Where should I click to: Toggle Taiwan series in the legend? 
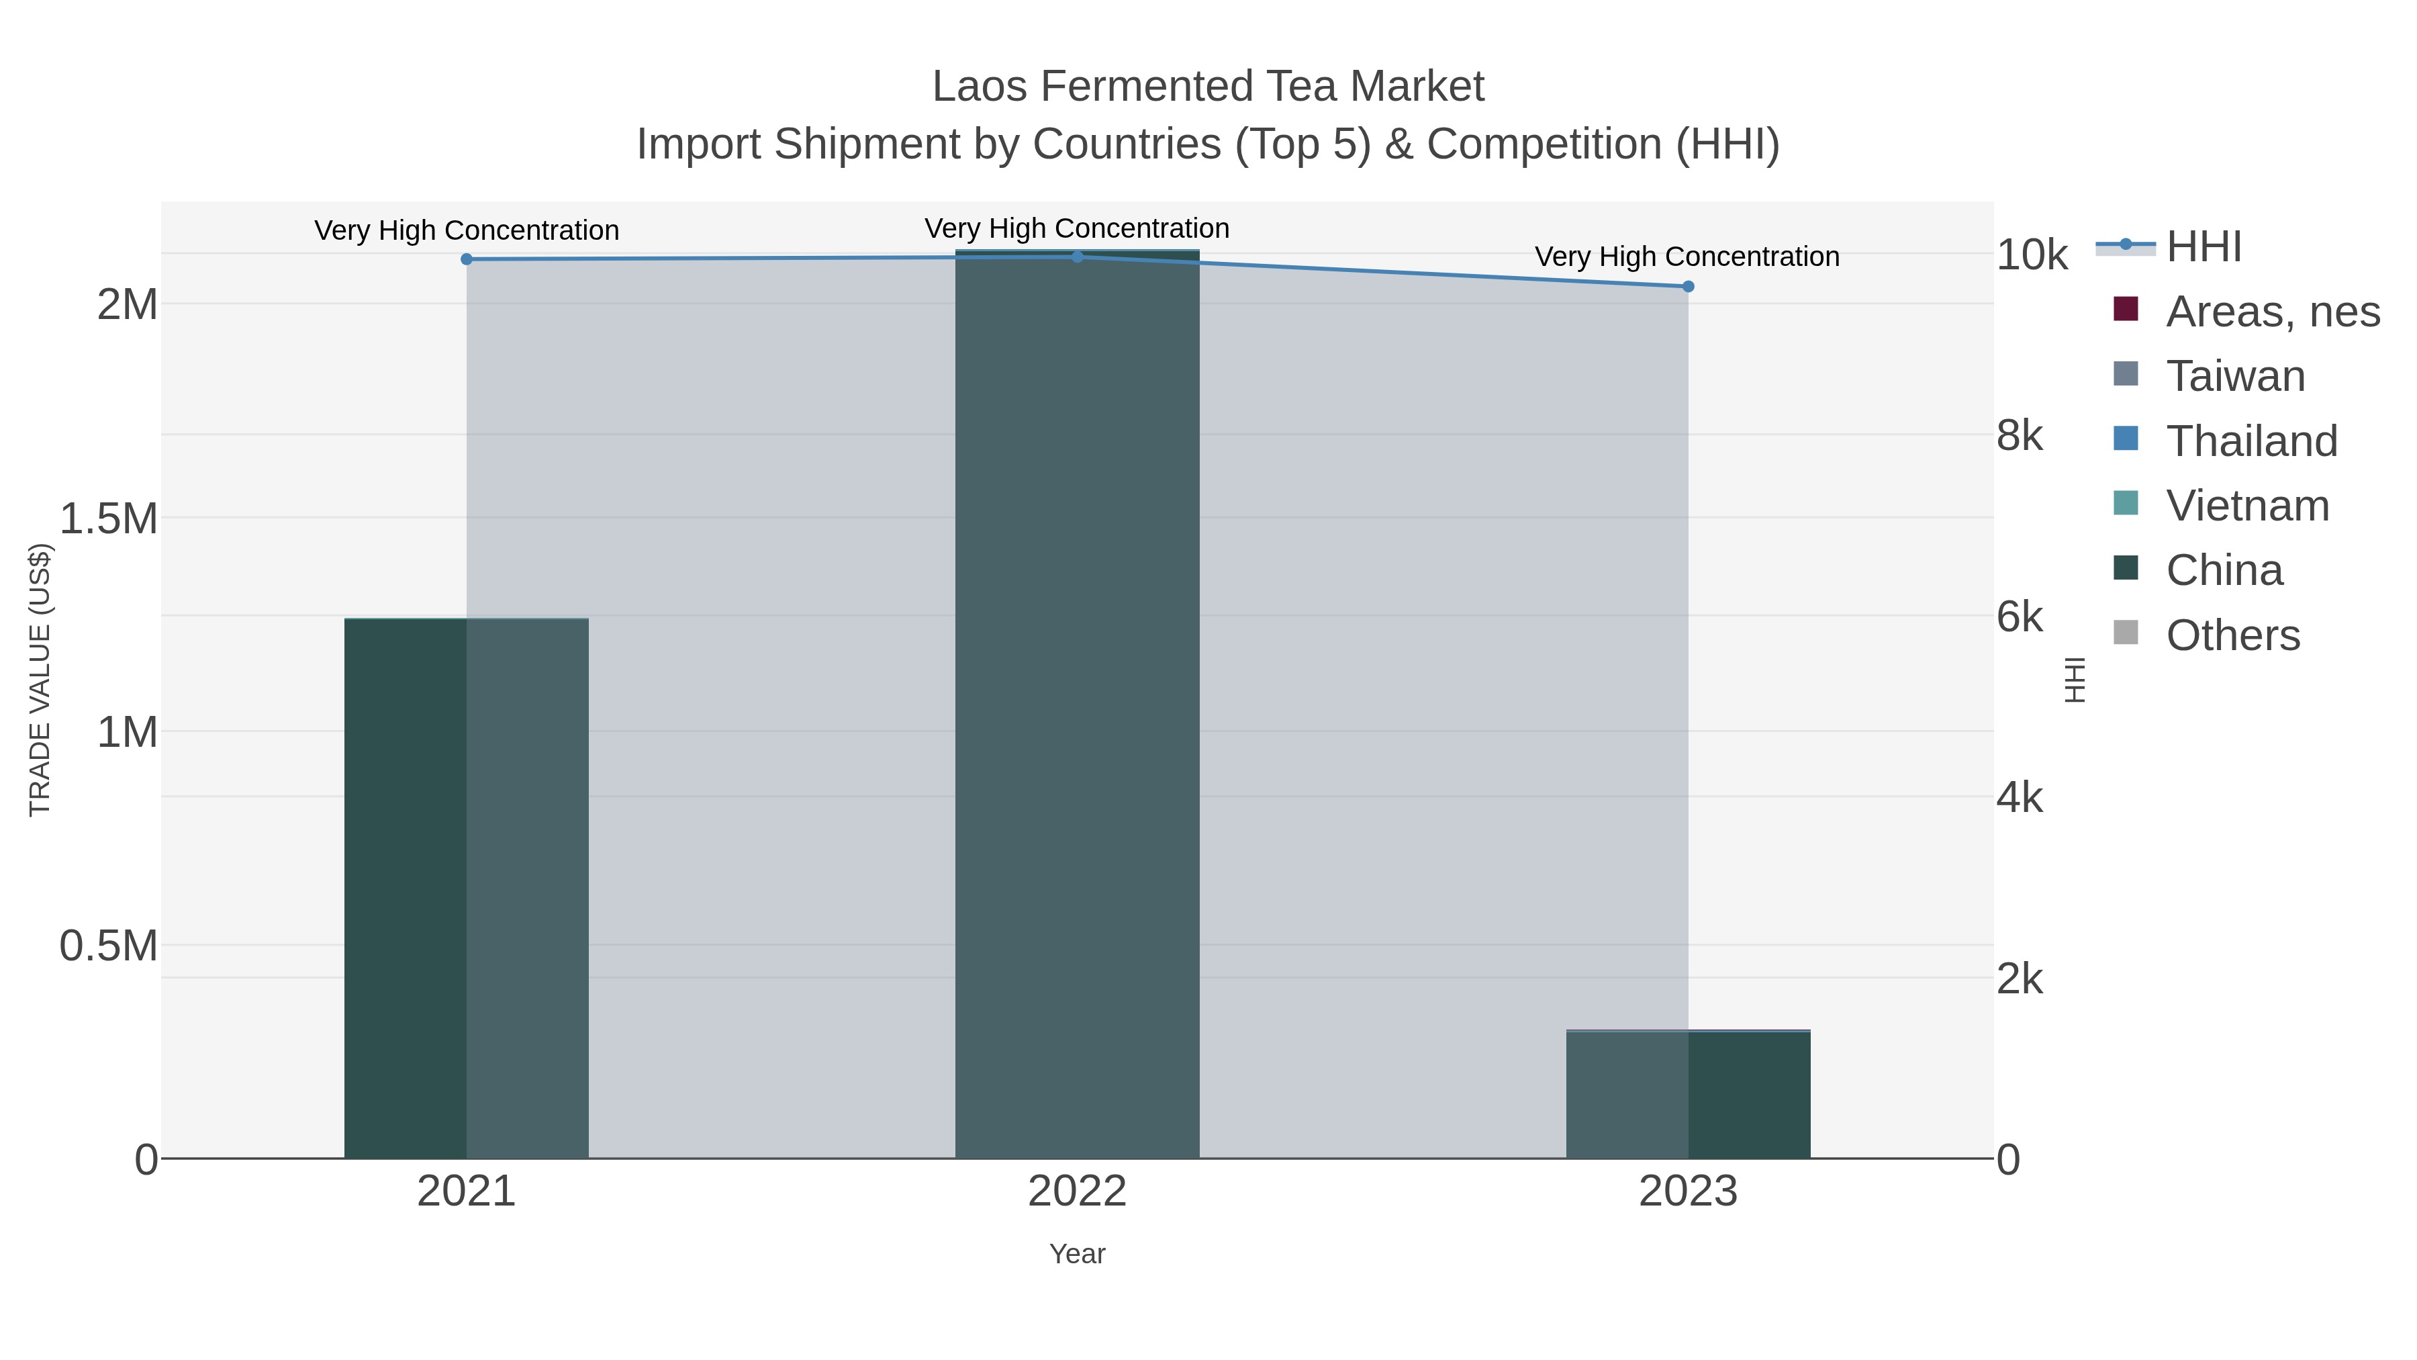click(x=2209, y=376)
